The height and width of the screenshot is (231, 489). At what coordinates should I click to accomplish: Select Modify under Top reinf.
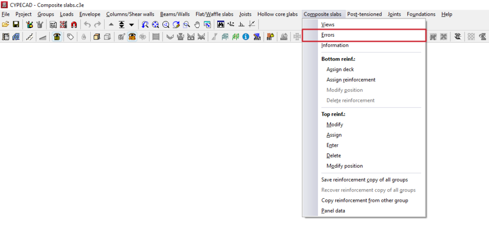pyautogui.click(x=364, y=125)
